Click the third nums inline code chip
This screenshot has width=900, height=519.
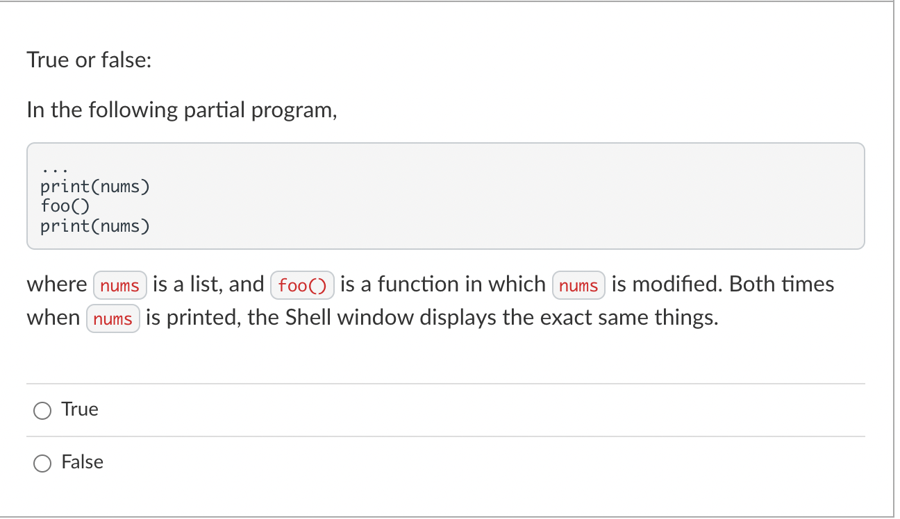pyautogui.click(x=112, y=318)
